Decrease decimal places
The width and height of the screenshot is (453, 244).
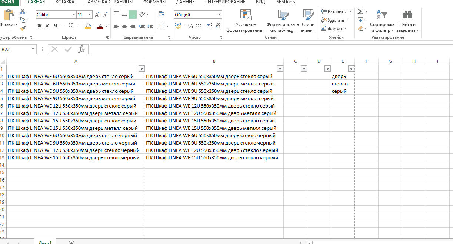pyautogui.click(x=218, y=26)
